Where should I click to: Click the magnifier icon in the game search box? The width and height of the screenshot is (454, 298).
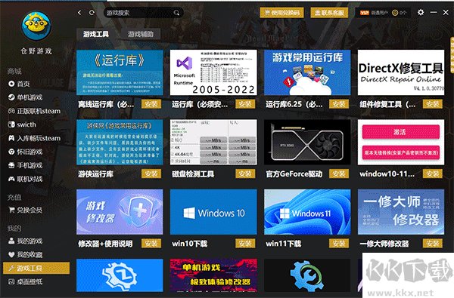176,13
